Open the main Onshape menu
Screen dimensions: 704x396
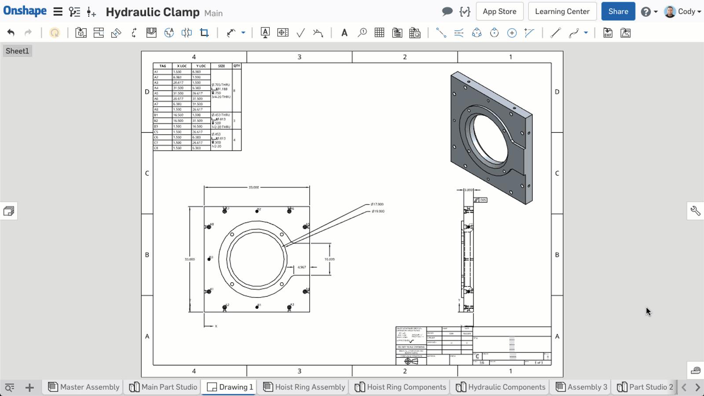pyautogui.click(x=58, y=11)
